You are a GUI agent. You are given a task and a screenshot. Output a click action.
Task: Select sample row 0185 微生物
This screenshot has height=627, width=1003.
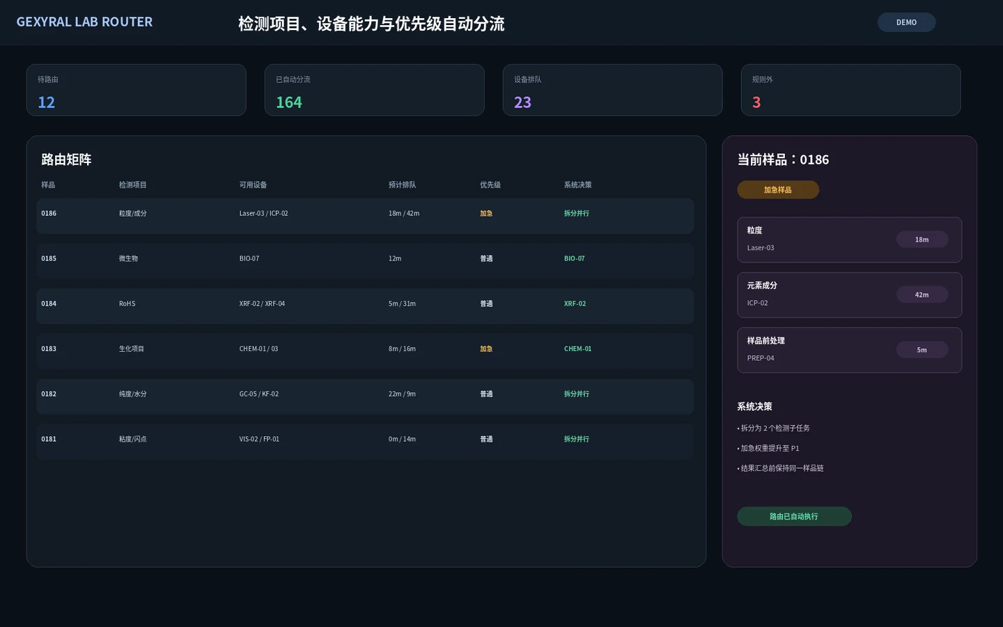[365, 261]
